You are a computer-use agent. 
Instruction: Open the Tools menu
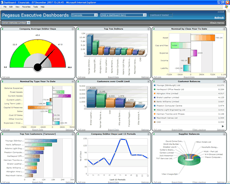click(x=36, y=7)
